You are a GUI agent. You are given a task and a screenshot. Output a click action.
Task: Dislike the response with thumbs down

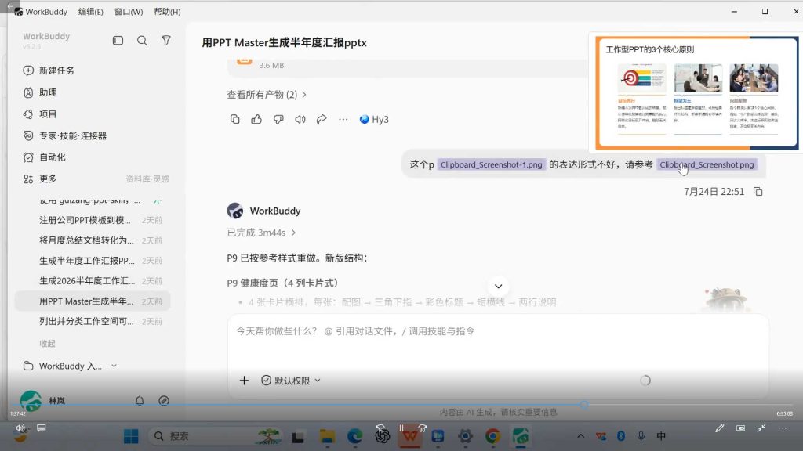click(278, 119)
